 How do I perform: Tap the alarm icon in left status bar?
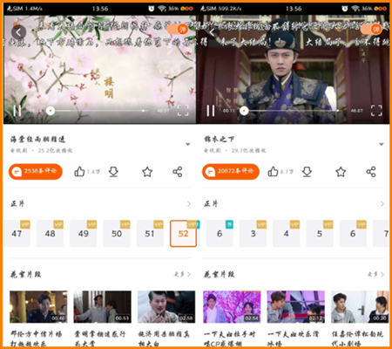coord(151,9)
